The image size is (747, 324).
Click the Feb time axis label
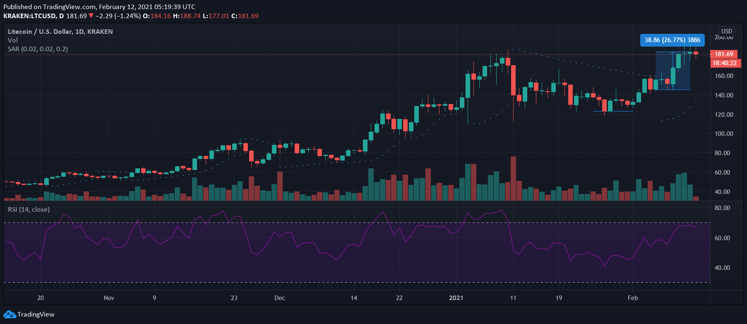tap(633, 298)
